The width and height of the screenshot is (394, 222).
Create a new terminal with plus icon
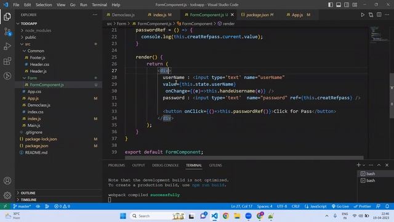click(x=358, y=165)
